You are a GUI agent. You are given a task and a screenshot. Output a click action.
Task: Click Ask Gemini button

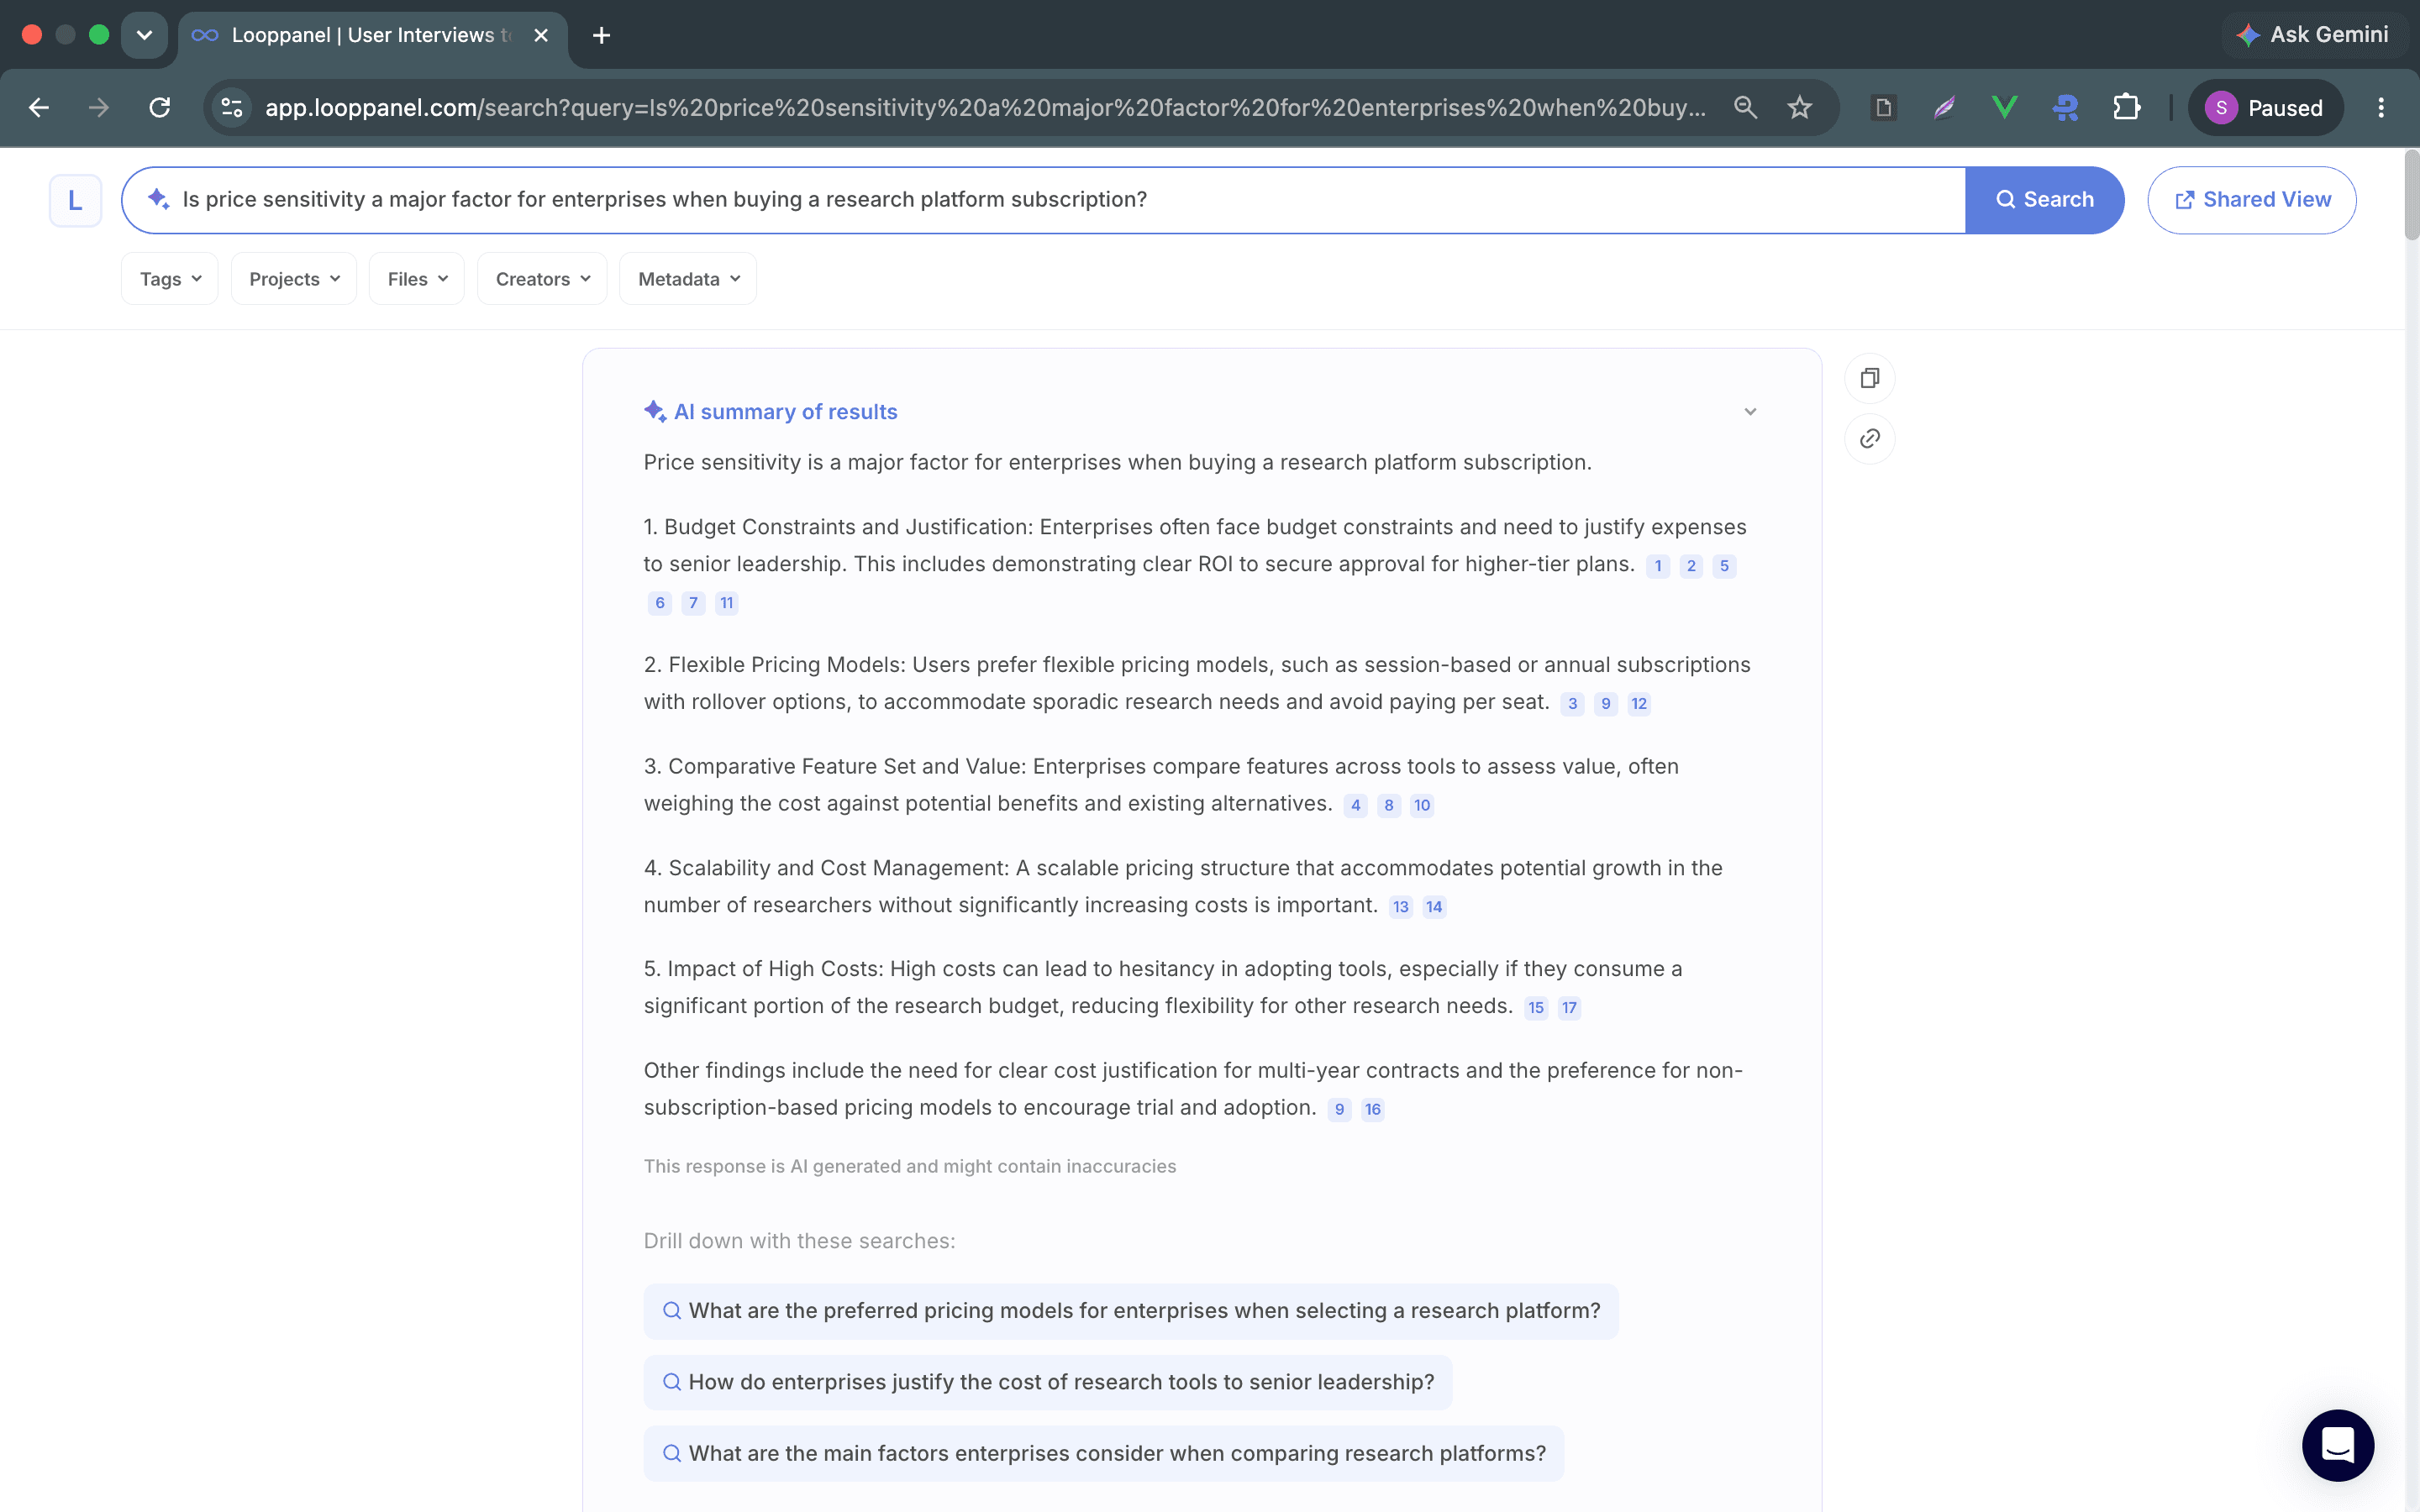[x=2313, y=35]
